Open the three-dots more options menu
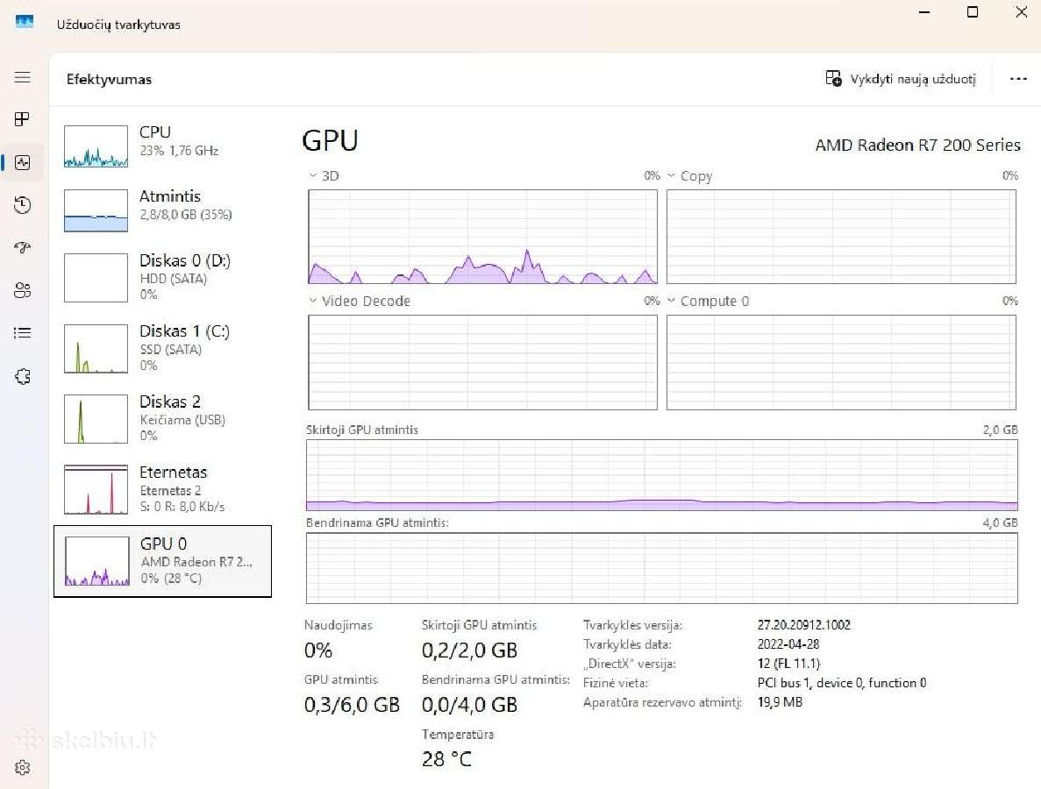Viewport: 1041px width, 789px height. pos(1018,79)
